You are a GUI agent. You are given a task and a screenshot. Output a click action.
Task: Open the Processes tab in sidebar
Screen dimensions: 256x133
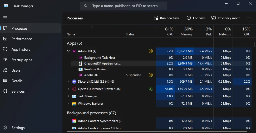pos(31,28)
